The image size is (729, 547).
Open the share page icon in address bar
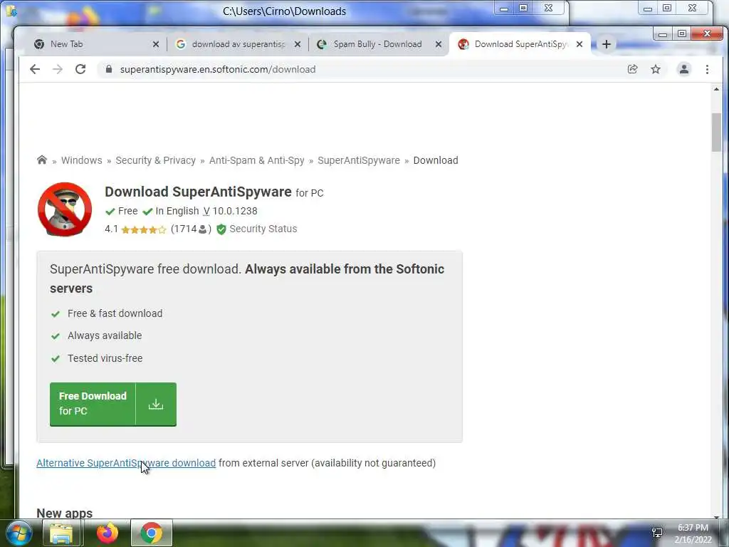[x=632, y=69]
